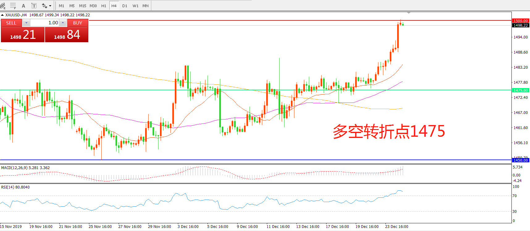Image resolution: width=530 pixels, height=231 pixels.
Task: Decrease the trade volume with the down arrow
Action: (26, 23)
